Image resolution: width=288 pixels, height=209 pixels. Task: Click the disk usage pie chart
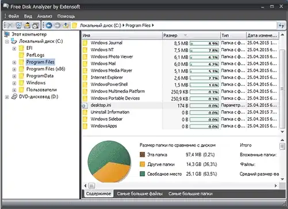(109, 161)
